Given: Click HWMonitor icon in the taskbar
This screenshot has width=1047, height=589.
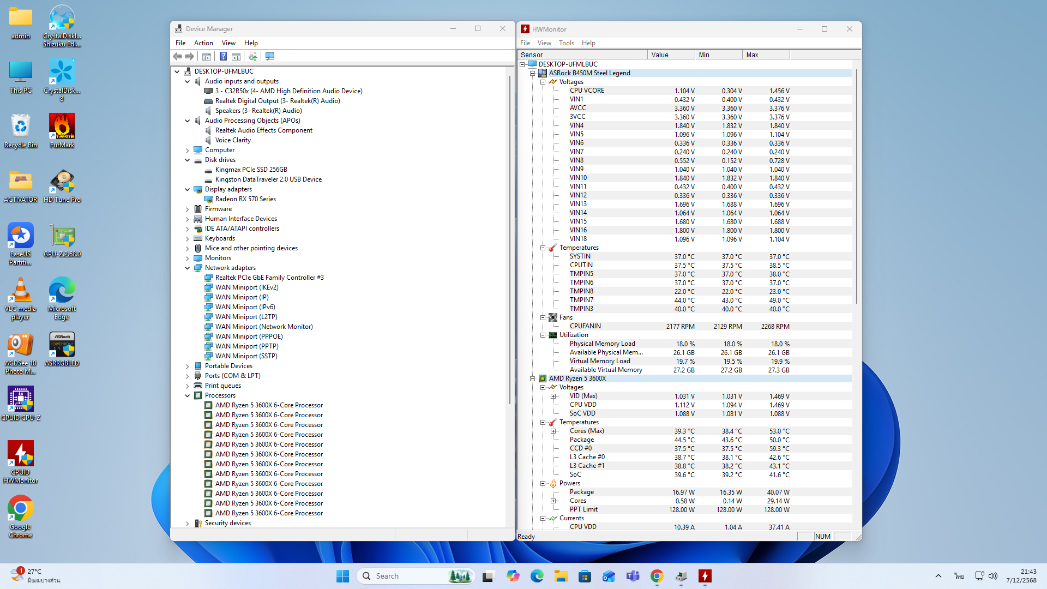Looking at the screenshot, I should 705,576.
